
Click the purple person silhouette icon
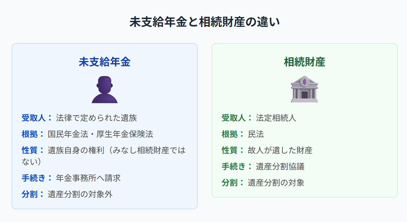[105, 89]
